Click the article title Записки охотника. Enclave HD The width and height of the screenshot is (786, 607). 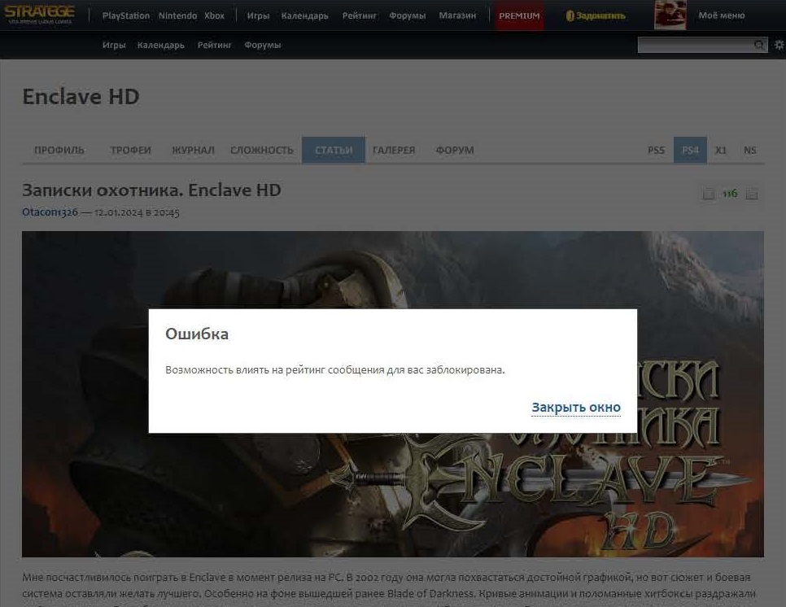coord(151,190)
